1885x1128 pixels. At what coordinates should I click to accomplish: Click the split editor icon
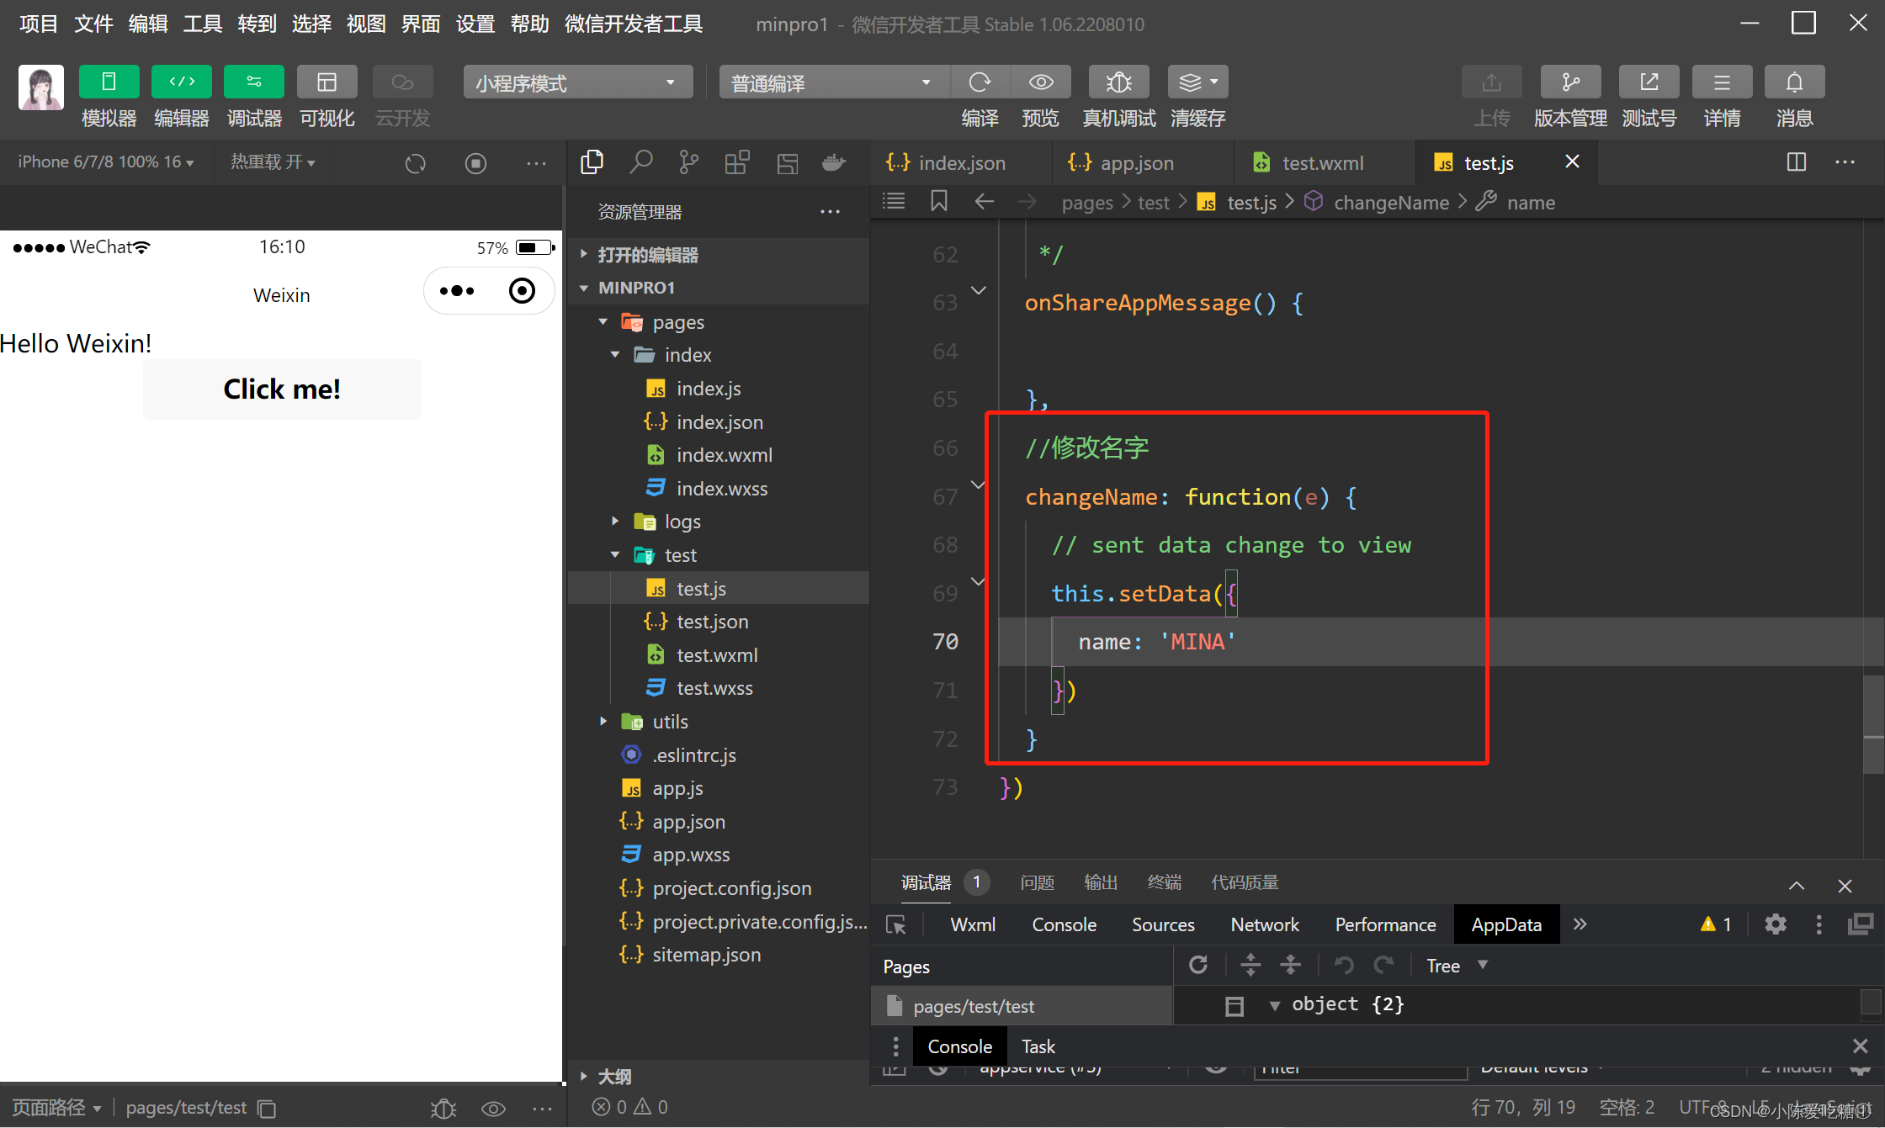click(1796, 162)
